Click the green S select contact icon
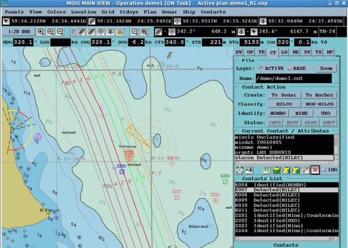This screenshot has width=348, height=248. (239, 170)
